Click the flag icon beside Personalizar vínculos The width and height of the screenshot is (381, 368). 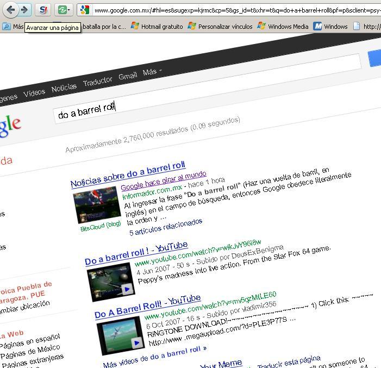(192, 26)
